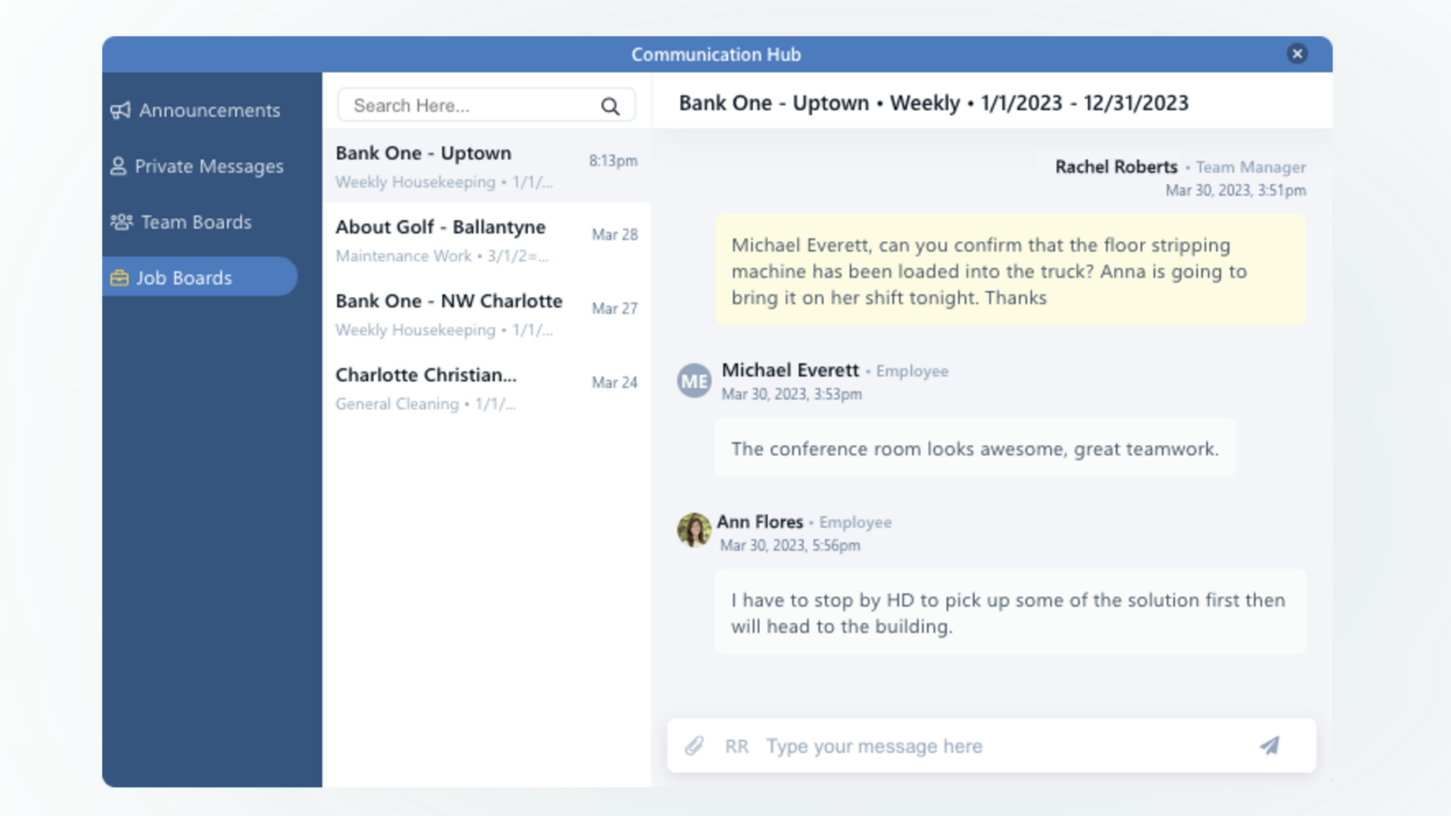Click the Announcements megaphone icon
The width and height of the screenshot is (1451, 816).
pos(120,110)
